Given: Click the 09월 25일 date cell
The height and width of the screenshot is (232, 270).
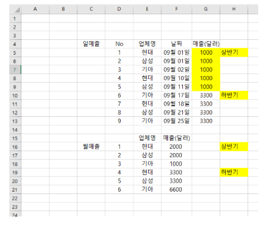Looking at the screenshot, I should [177, 121].
